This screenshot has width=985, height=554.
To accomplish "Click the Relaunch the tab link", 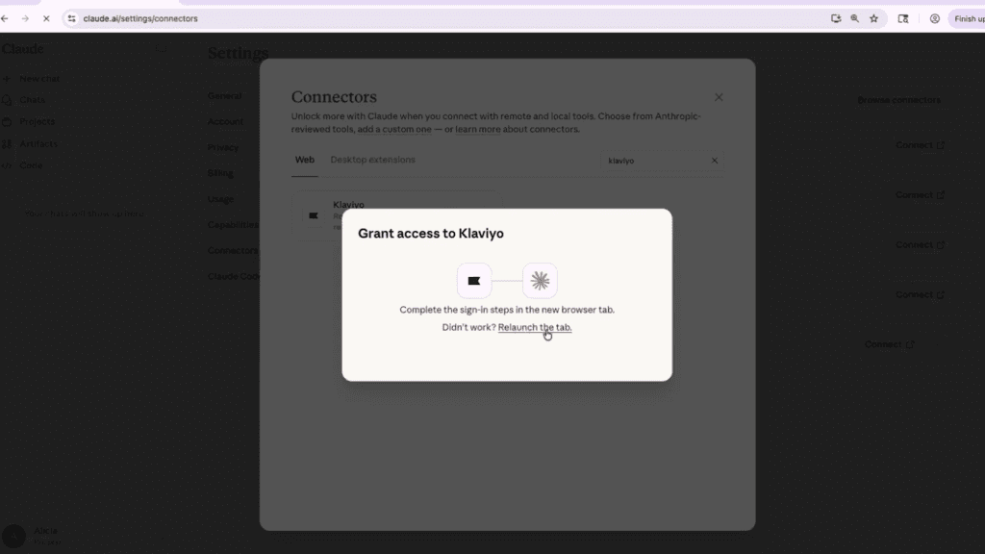I will [x=535, y=327].
